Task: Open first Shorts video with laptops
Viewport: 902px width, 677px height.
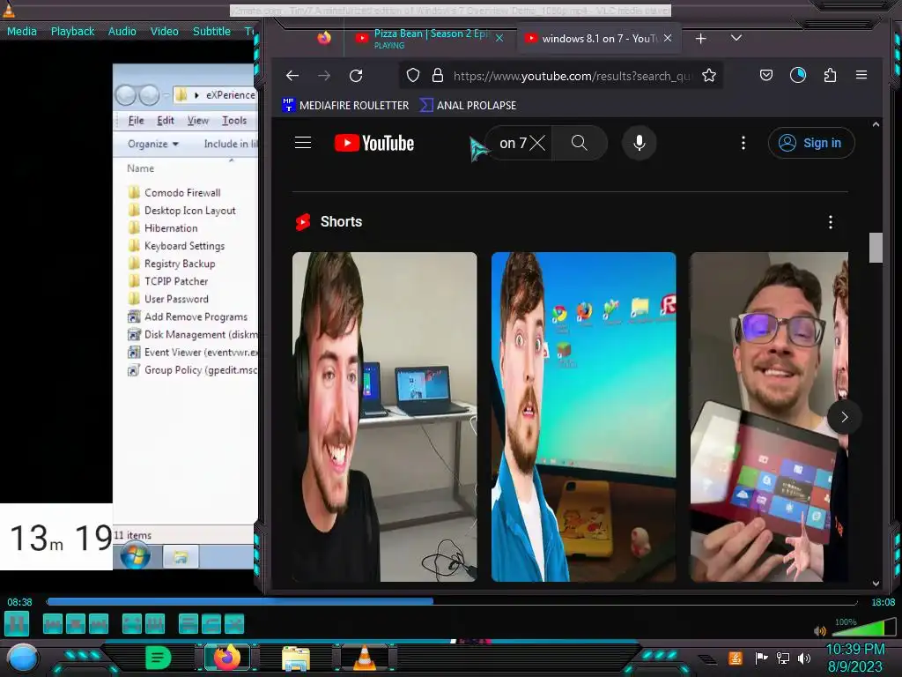Action: pyautogui.click(x=384, y=417)
